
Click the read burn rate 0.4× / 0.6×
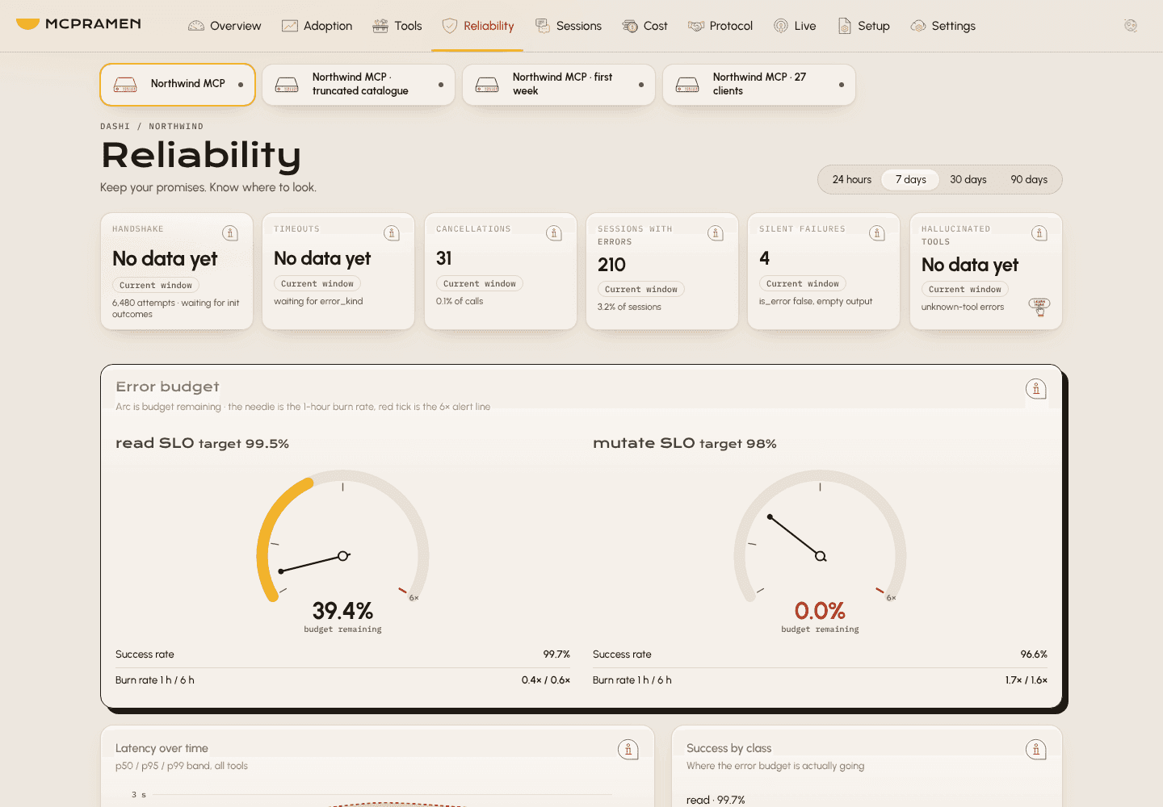click(x=546, y=680)
